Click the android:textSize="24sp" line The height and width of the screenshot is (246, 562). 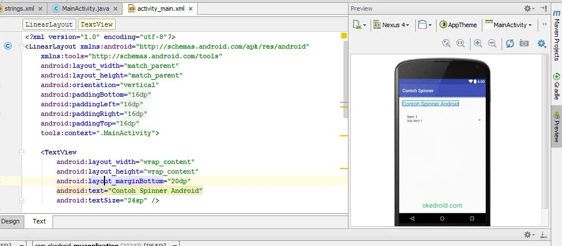[x=107, y=200]
